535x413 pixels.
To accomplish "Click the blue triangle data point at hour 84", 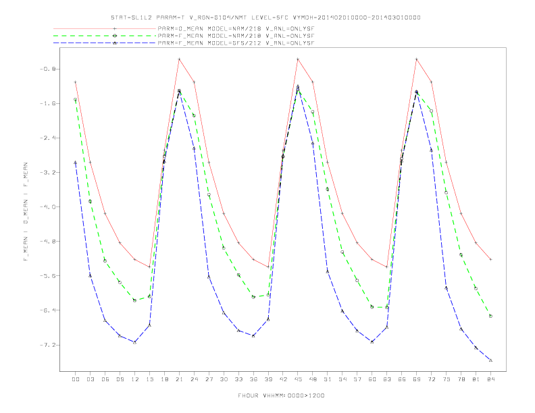I will [x=490, y=360].
